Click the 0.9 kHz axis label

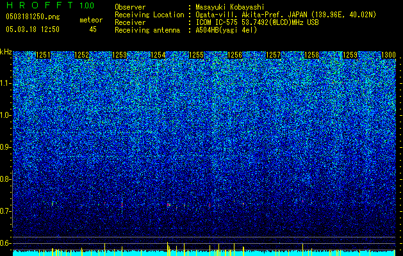click(x=6, y=147)
